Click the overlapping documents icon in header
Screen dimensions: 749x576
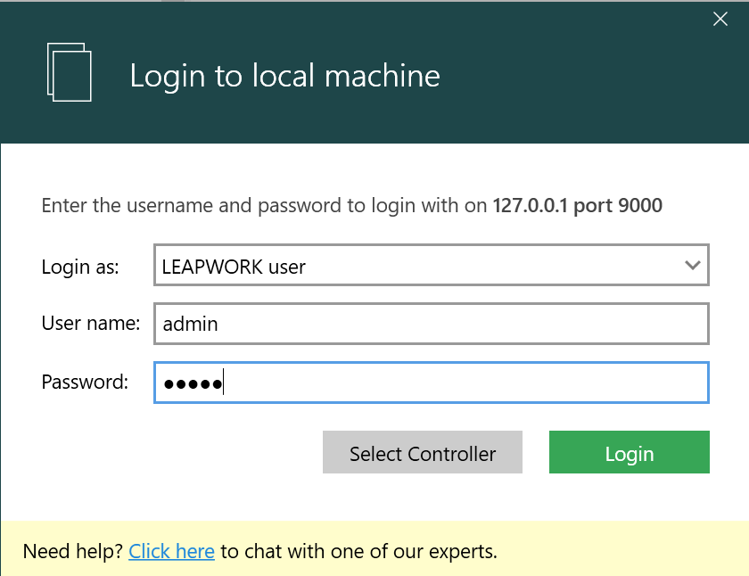point(70,72)
